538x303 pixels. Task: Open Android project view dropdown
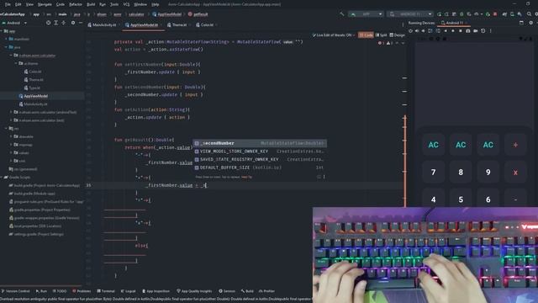pos(14,23)
